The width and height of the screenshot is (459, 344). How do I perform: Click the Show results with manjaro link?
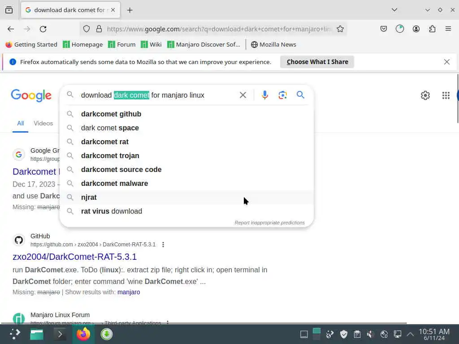tap(129, 292)
